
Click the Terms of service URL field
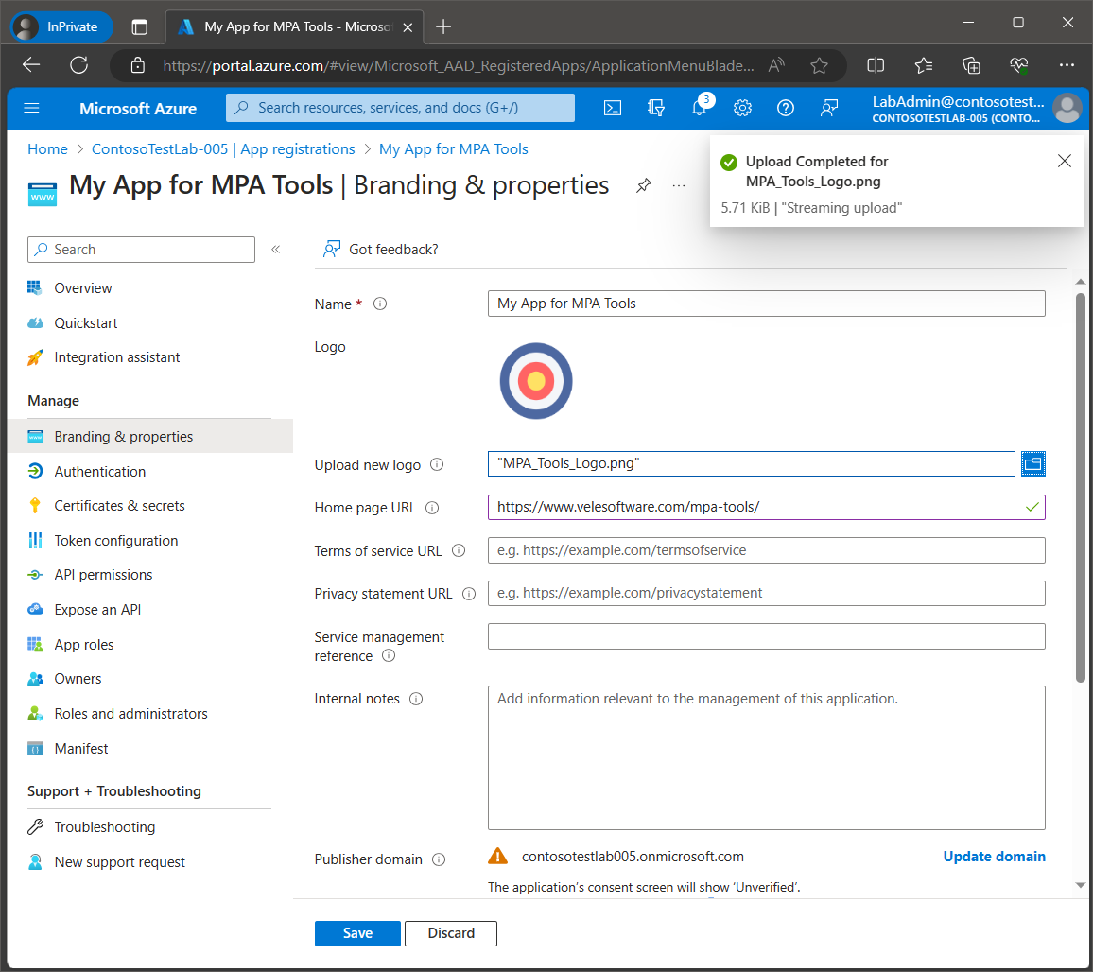[766, 550]
